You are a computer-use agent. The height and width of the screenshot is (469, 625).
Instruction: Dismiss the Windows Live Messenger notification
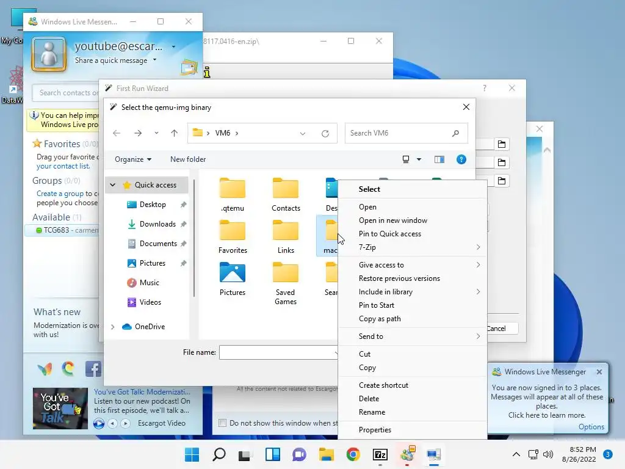[599, 372]
